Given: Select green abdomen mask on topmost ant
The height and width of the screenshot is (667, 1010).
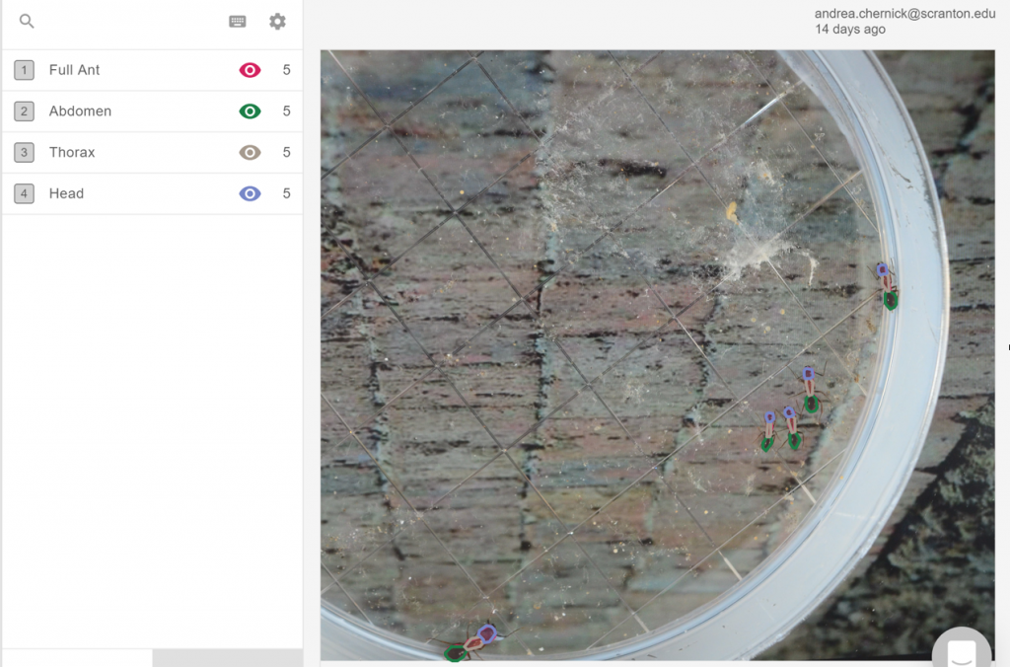Looking at the screenshot, I should tap(891, 301).
